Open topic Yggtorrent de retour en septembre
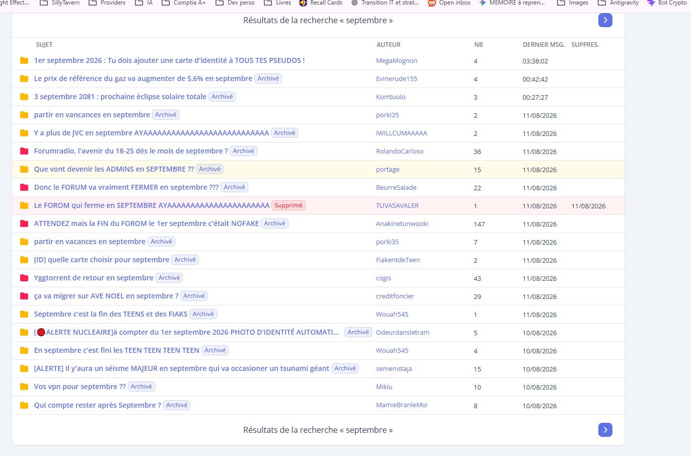Viewport: 691px width, 456px height. [94, 278]
